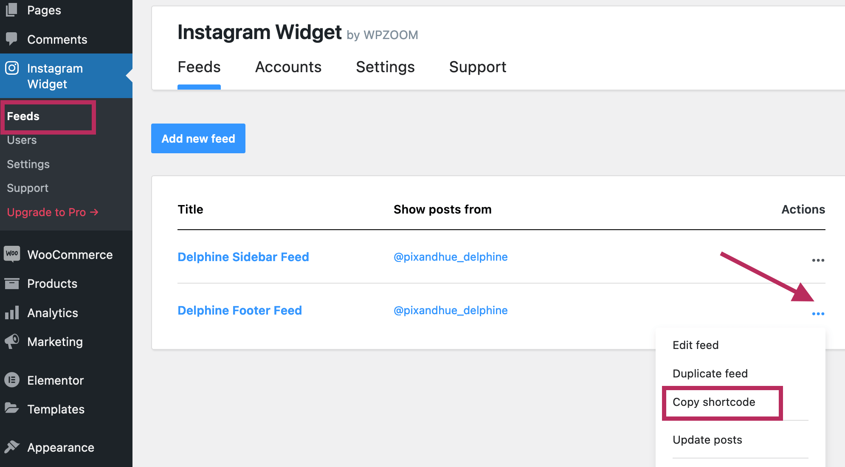
Task: Click the Pages icon in sidebar
Action: tap(12, 10)
